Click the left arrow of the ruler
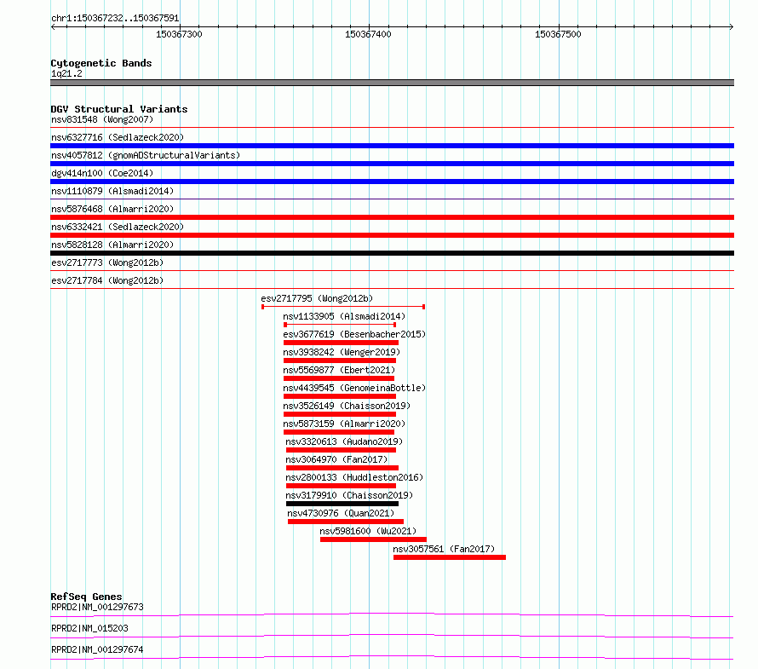This screenshot has width=758, height=669. [53, 26]
